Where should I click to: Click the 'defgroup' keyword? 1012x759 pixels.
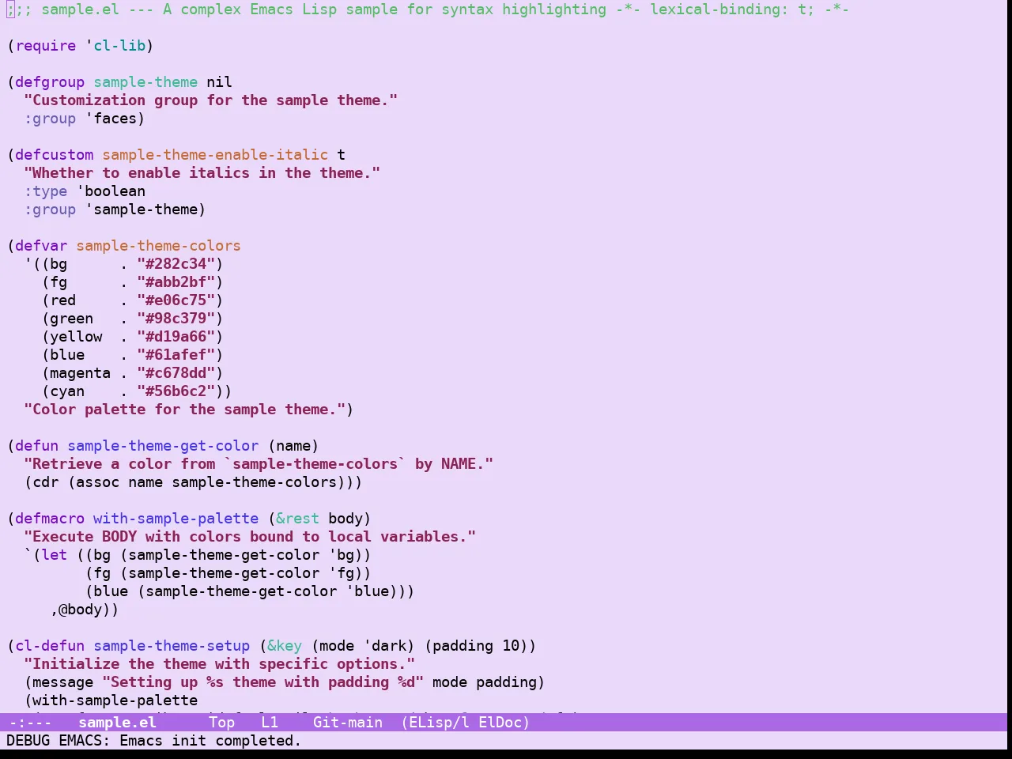pyautogui.click(x=50, y=82)
